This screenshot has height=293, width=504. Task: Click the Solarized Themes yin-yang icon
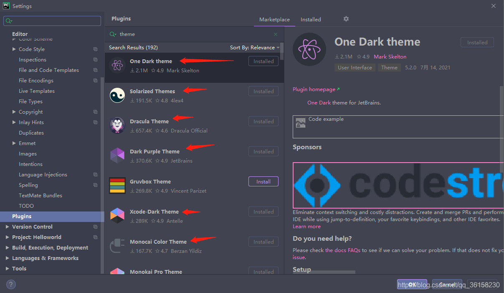point(117,96)
